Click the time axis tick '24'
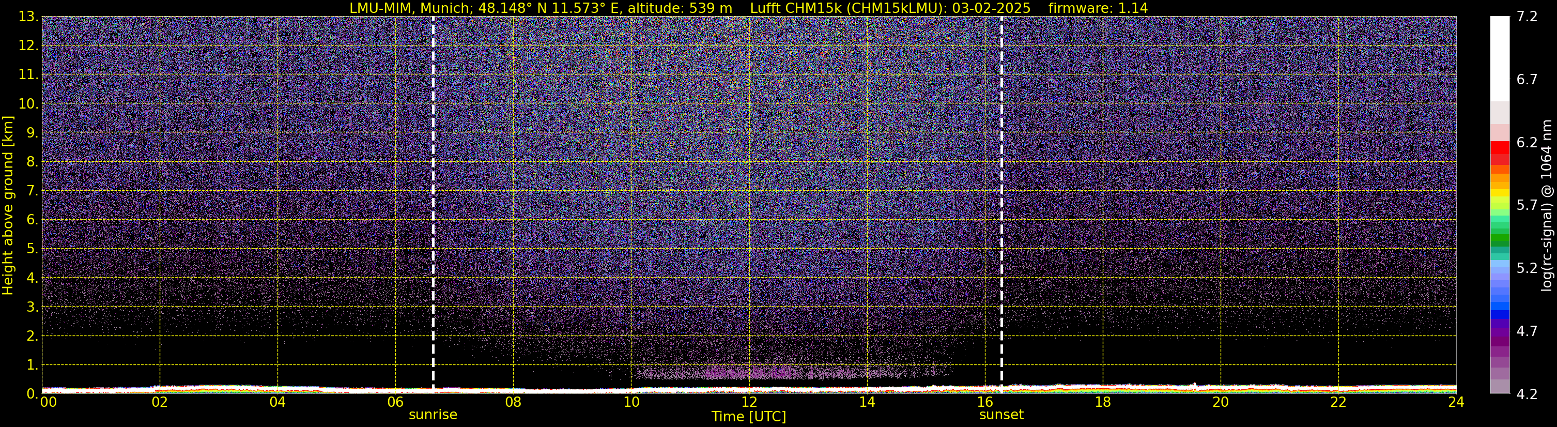This screenshot has height=427, width=1557. pyautogui.click(x=1456, y=402)
